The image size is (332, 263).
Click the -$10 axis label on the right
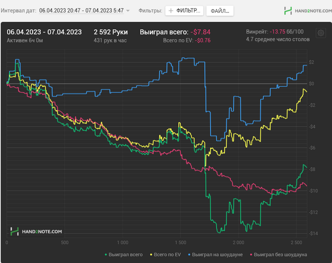click(x=313, y=190)
